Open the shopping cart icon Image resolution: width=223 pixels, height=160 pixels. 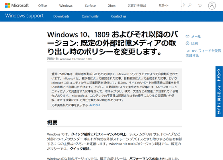200,6
